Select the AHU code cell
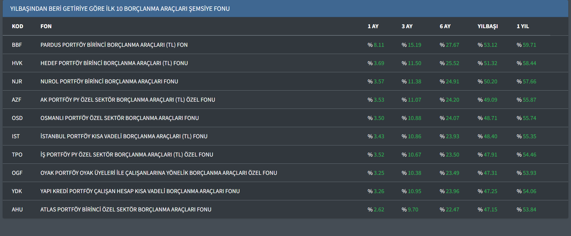The image size is (571, 236). tap(17, 210)
